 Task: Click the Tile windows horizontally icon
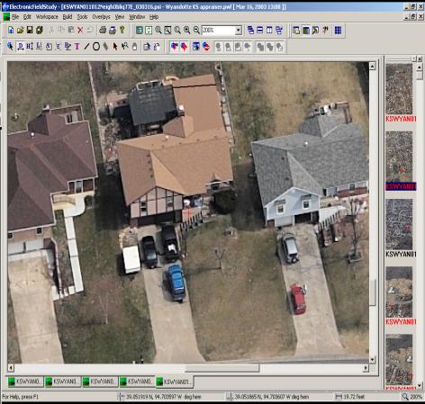coord(260,30)
